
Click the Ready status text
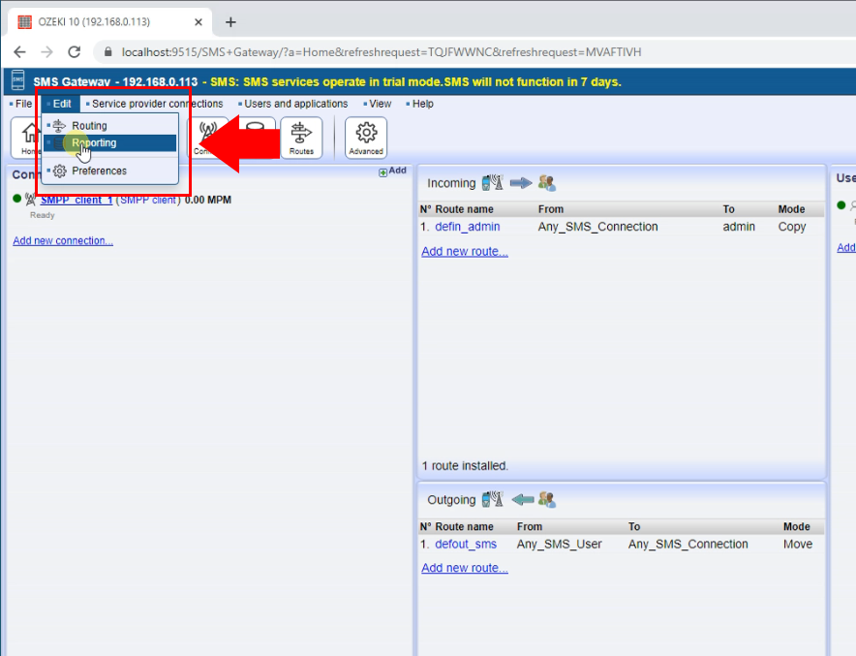pyautogui.click(x=42, y=215)
